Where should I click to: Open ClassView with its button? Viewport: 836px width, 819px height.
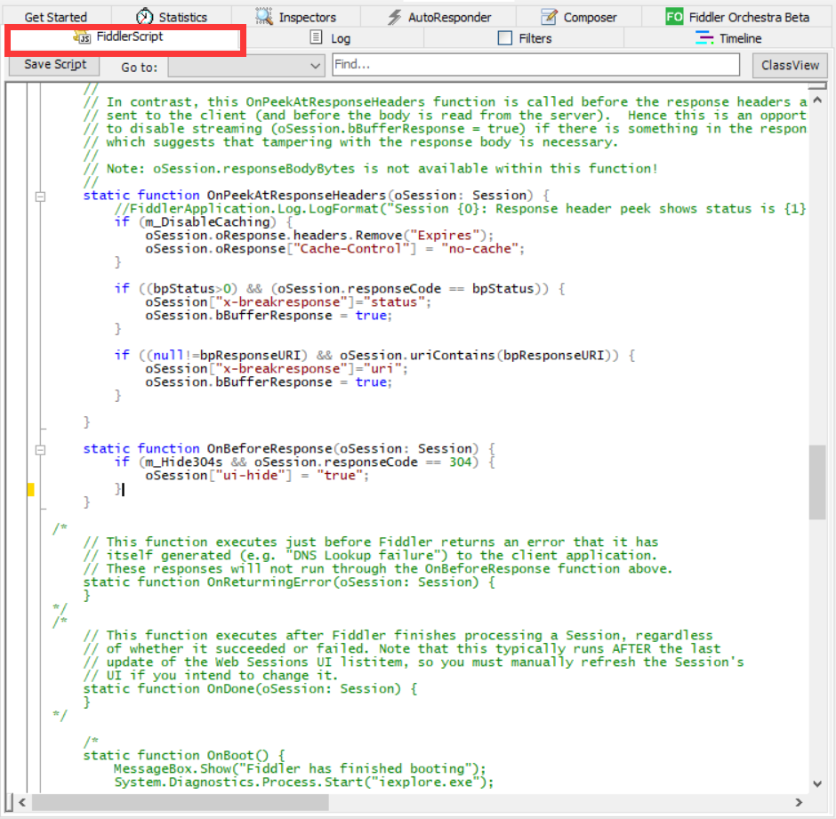click(x=790, y=66)
